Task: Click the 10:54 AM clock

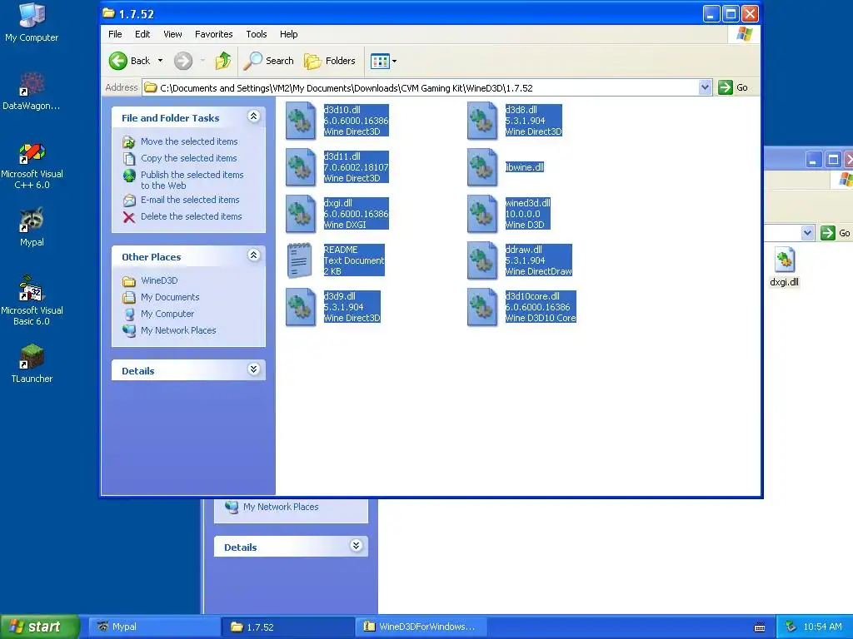Action: 822,627
